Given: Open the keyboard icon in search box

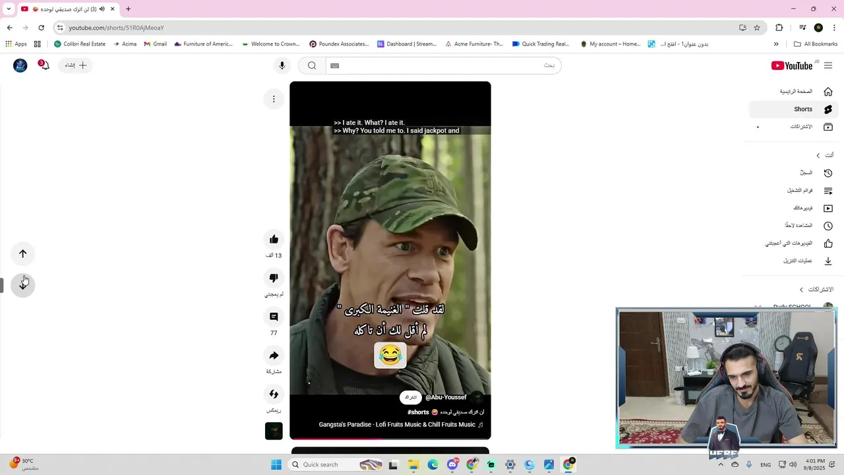Looking at the screenshot, I should (x=334, y=65).
